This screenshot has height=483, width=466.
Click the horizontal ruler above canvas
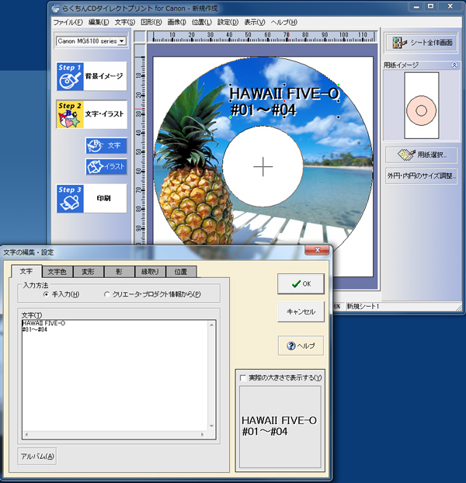(262, 36)
